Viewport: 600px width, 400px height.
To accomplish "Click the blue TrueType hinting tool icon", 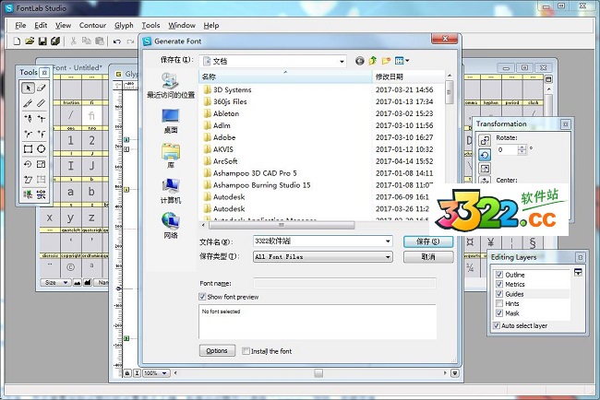I will [42, 194].
